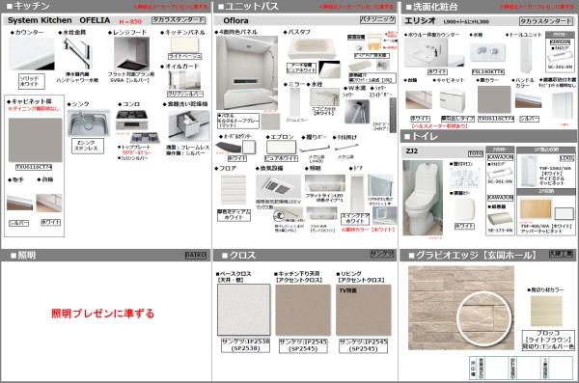Open the バスタブ bathtub image
This screenshot has width=579, height=383.
pos(312,48)
